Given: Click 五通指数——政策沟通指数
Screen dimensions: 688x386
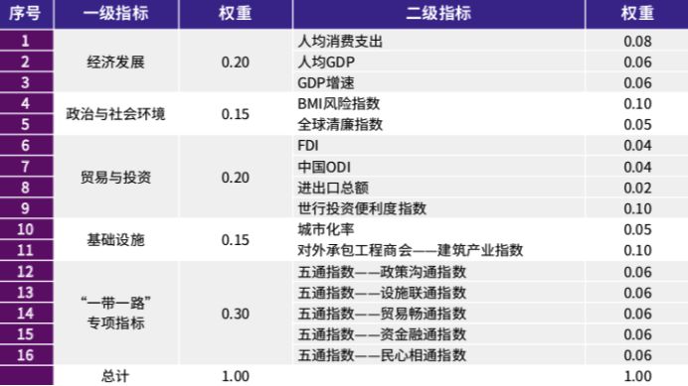Looking at the screenshot, I should (382, 272).
